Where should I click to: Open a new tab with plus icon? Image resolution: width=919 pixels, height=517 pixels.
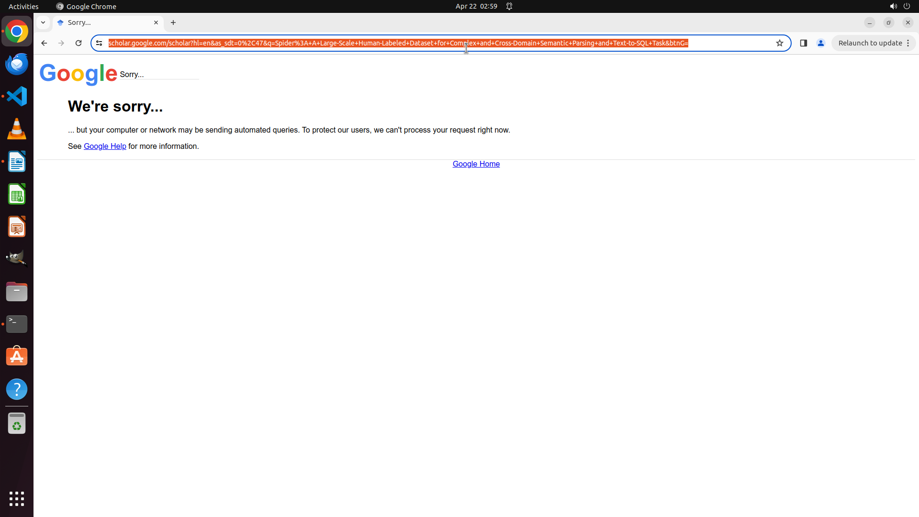(173, 22)
